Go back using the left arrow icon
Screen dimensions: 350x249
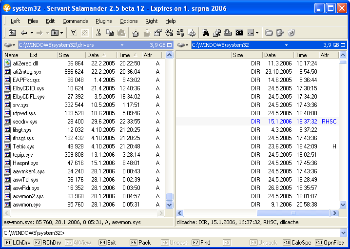(24, 33)
